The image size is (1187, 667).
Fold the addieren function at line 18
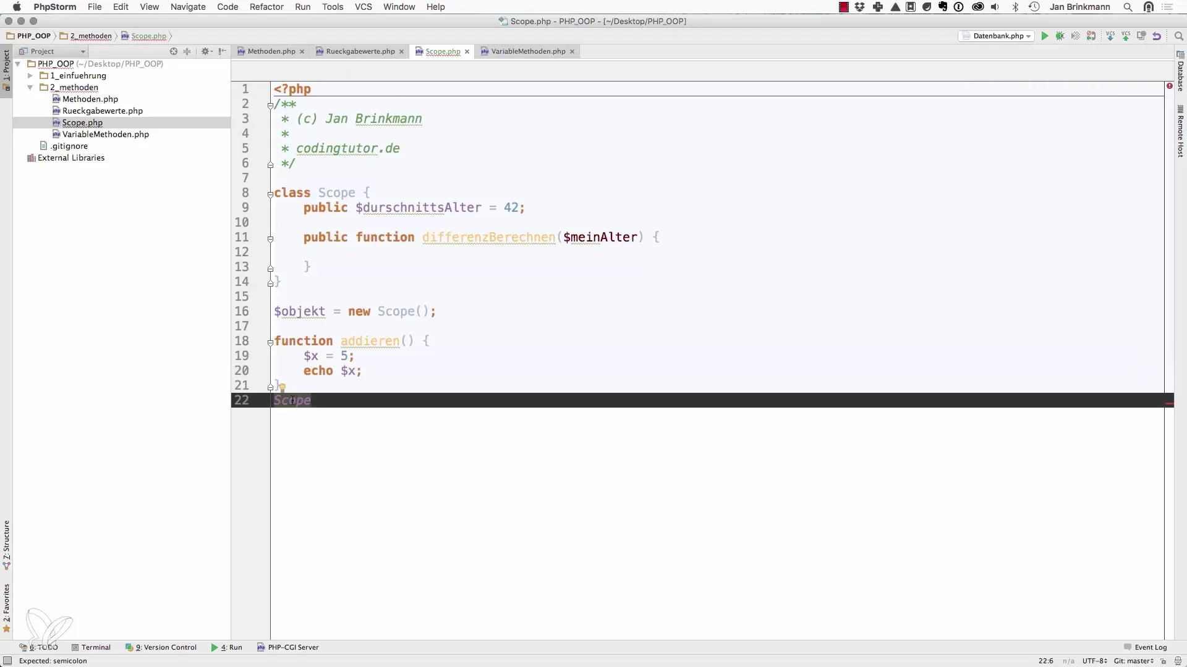pyautogui.click(x=270, y=342)
